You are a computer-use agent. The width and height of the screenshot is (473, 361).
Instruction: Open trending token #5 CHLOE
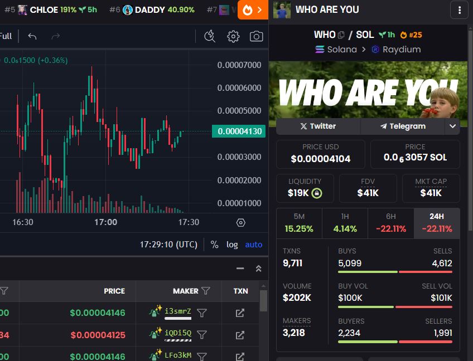pyautogui.click(x=51, y=10)
